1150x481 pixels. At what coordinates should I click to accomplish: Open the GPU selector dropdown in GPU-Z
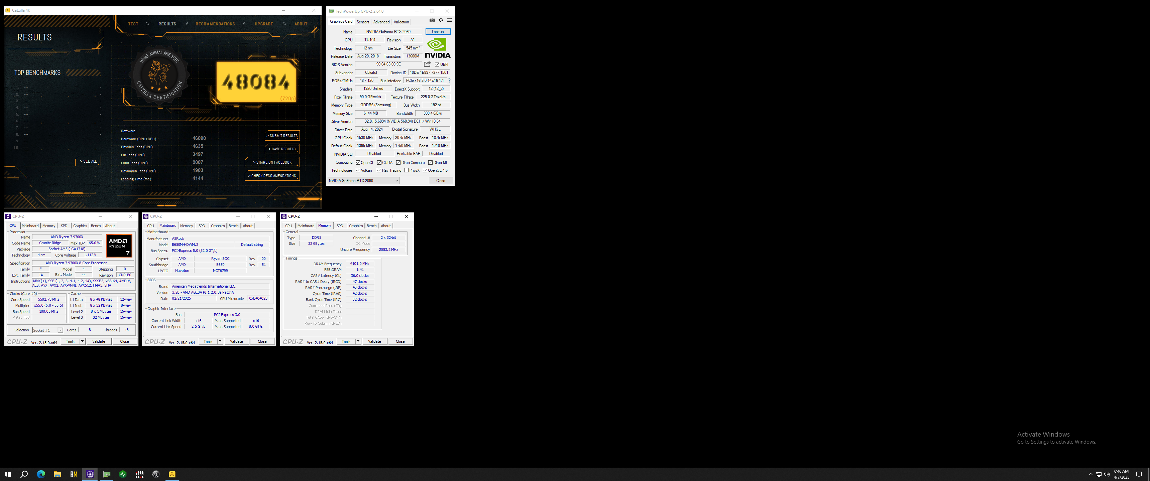pos(363,181)
